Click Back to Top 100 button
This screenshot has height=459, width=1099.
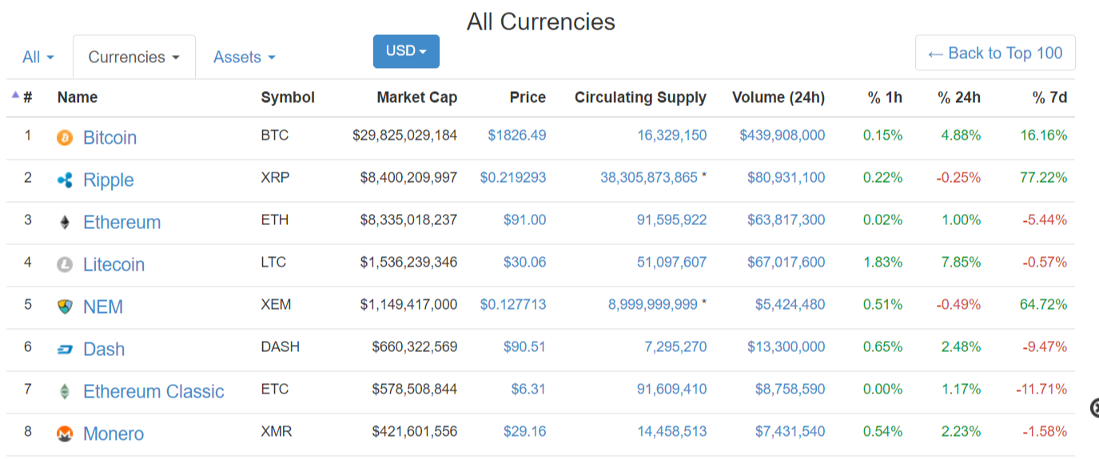pyautogui.click(x=994, y=53)
